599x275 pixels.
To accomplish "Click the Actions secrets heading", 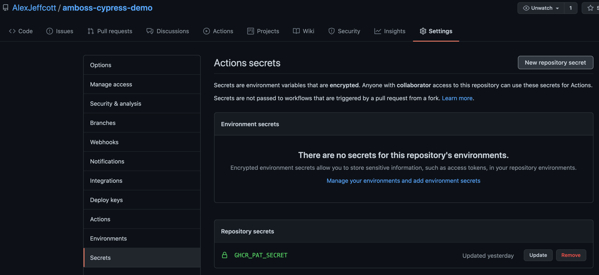I will [x=247, y=63].
